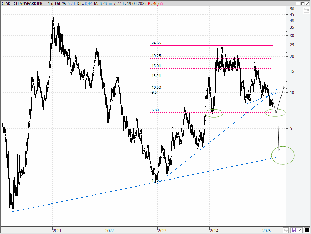Click the 'M: 8,28' maximum value
This screenshot has height=234, width=311.
100,3
